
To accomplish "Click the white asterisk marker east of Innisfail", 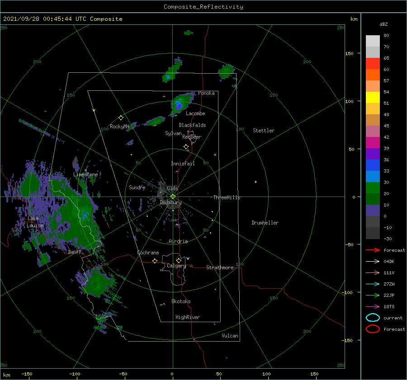I will coord(215,155).
